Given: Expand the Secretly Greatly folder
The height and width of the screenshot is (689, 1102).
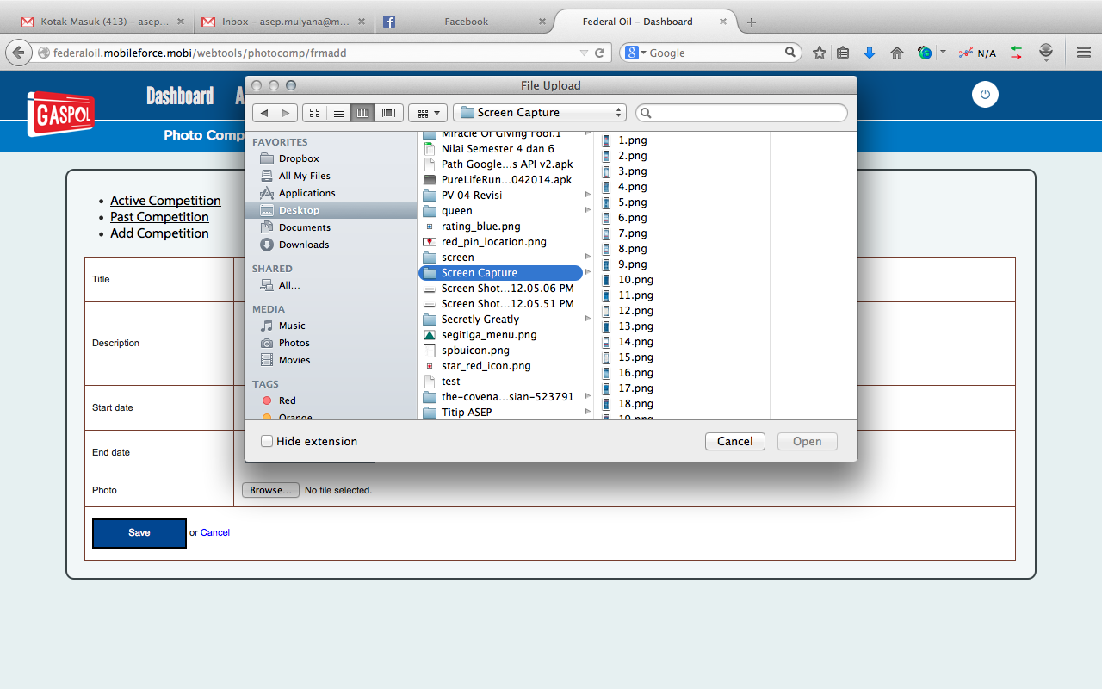Looking at the screenshot, I should tap(588, 319).
